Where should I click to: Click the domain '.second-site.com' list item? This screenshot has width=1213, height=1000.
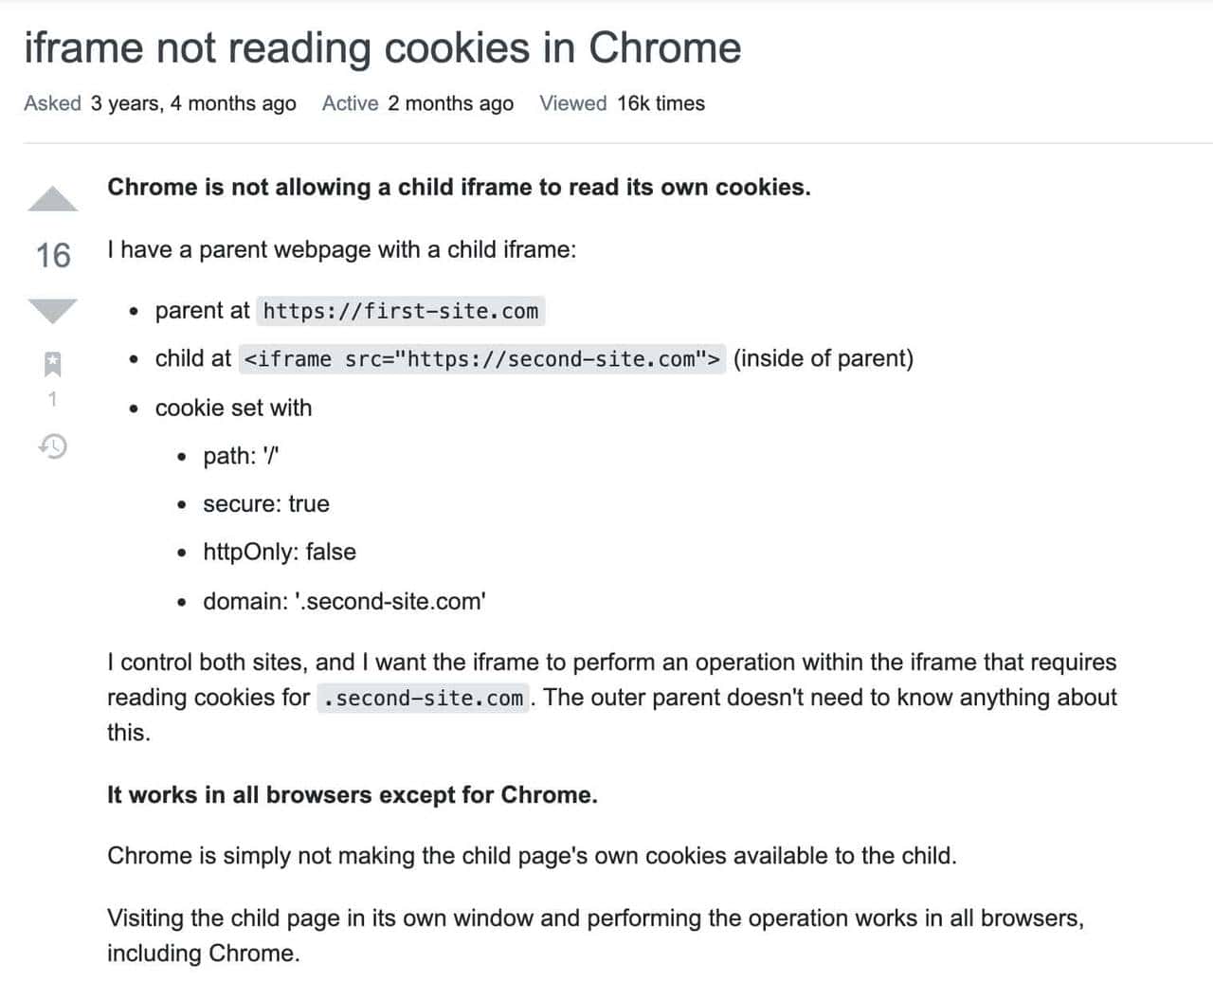344,601
